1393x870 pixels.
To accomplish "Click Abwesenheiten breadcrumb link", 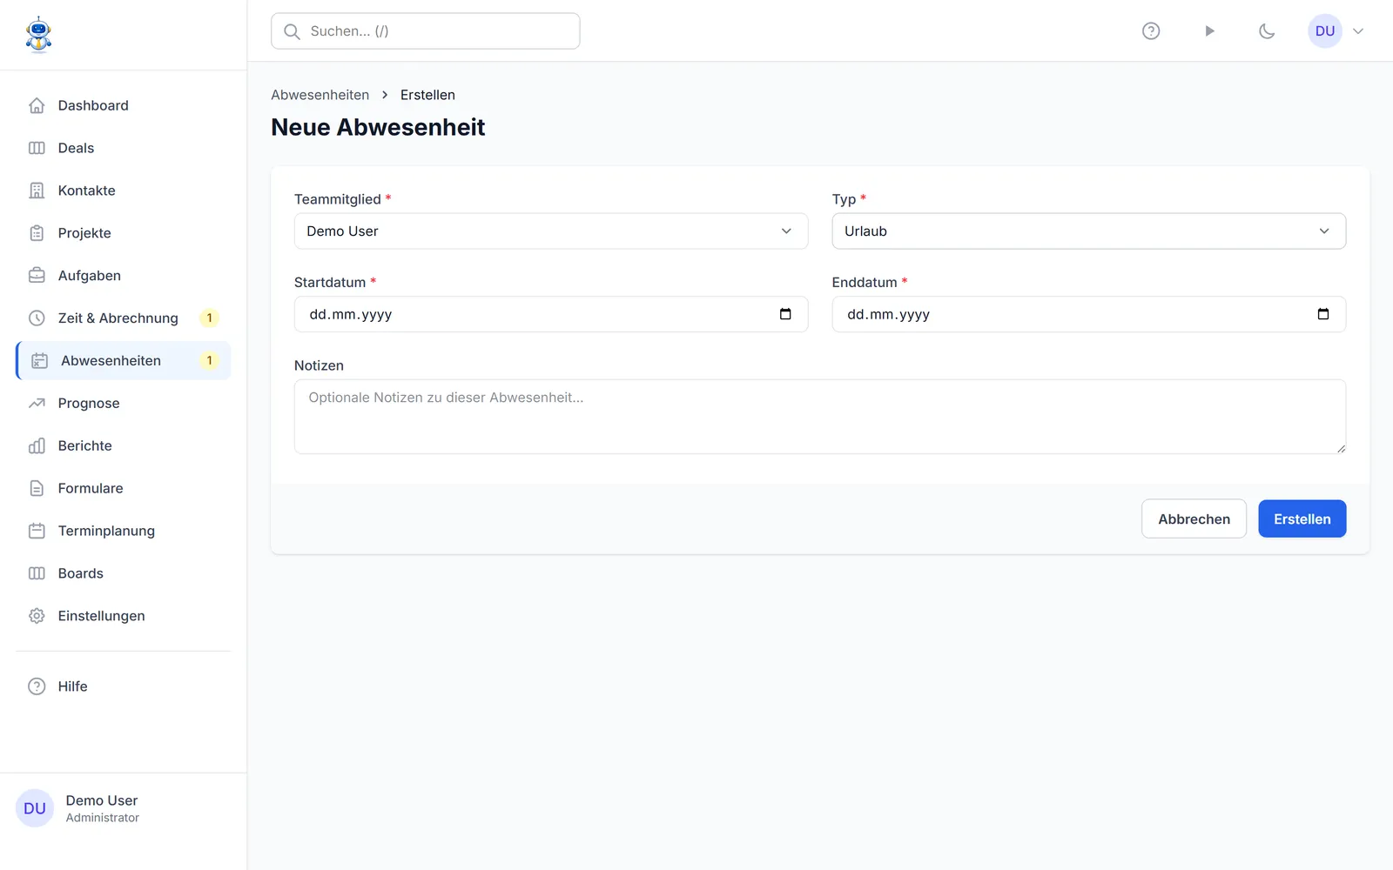I will tap(320, 95).
